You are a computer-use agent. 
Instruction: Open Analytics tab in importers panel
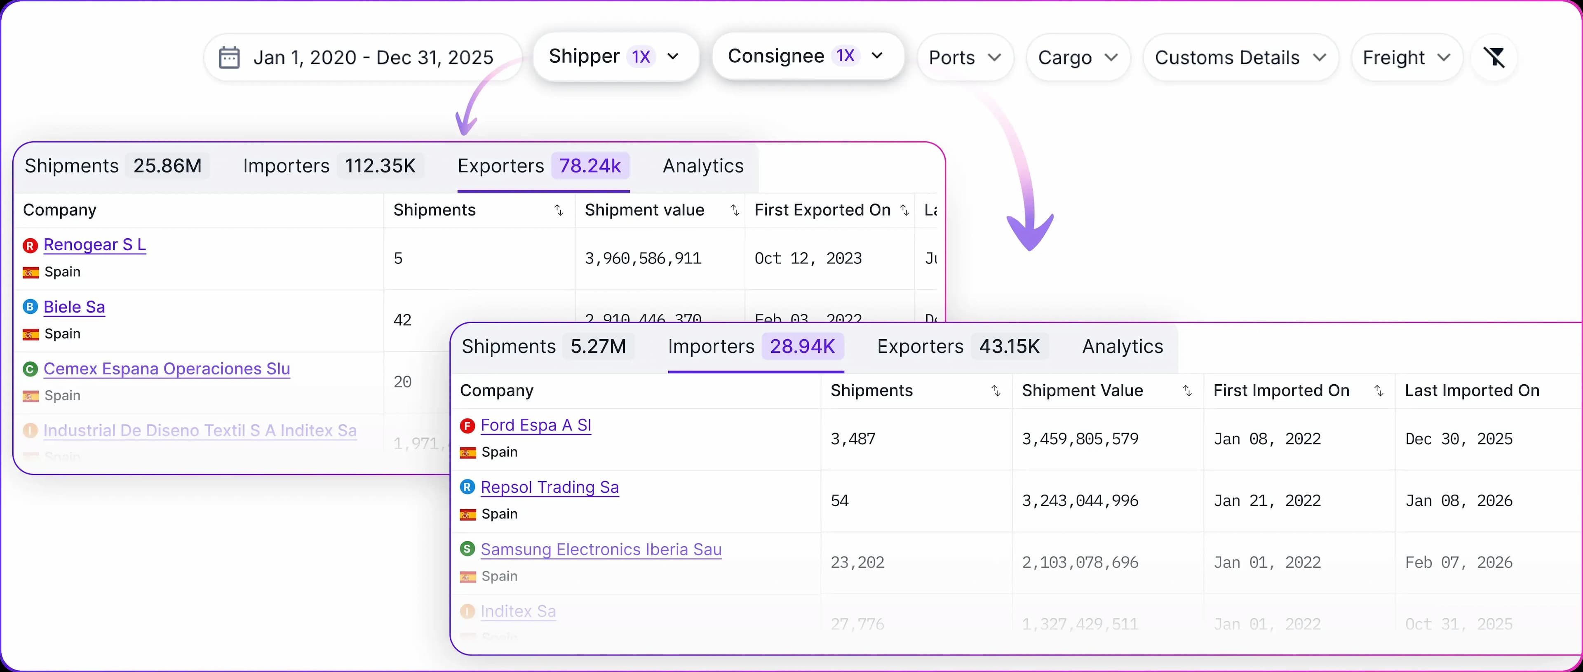pyautogui.click(x=1122, y=347)
